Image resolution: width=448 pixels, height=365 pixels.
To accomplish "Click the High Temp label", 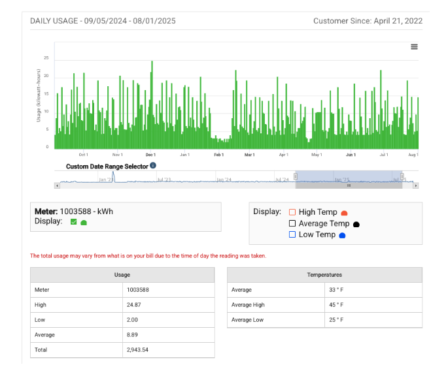I will tap(318, 212).
